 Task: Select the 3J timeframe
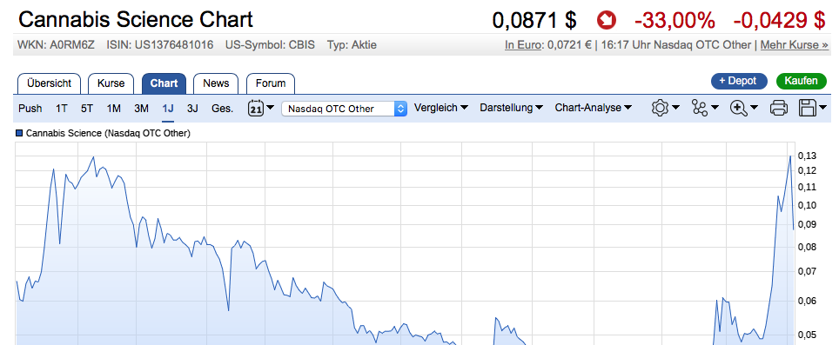click(192, 109)
